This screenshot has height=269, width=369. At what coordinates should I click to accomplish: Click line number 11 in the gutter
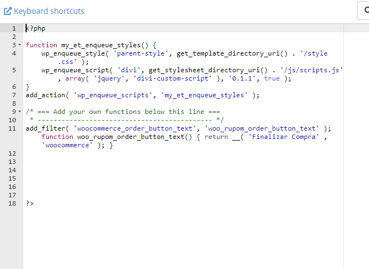click(12, 128)
